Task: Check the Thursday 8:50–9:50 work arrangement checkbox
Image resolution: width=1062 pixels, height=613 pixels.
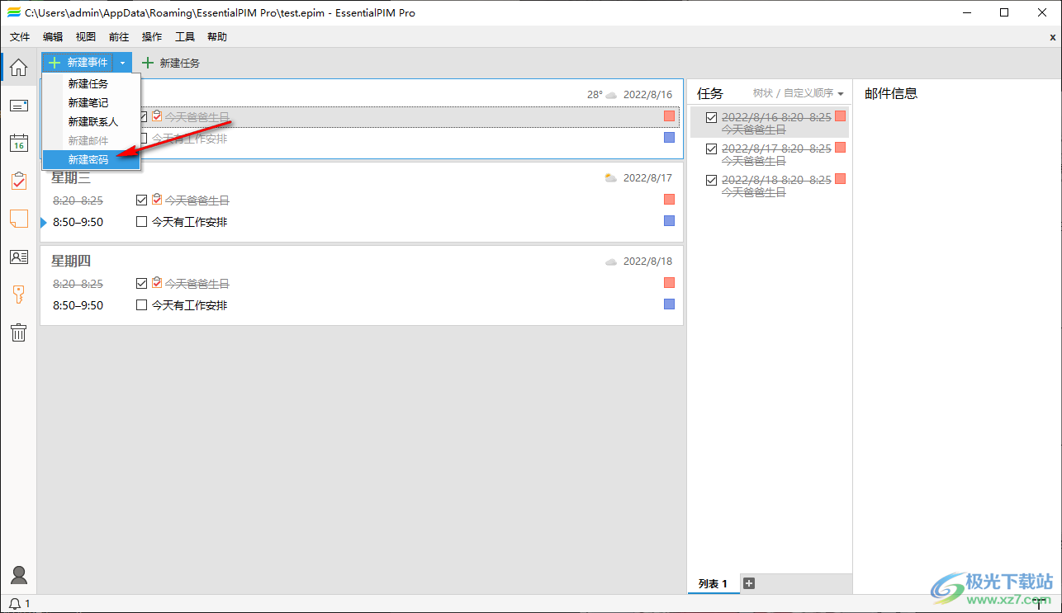Action: [x=141, y=304]
